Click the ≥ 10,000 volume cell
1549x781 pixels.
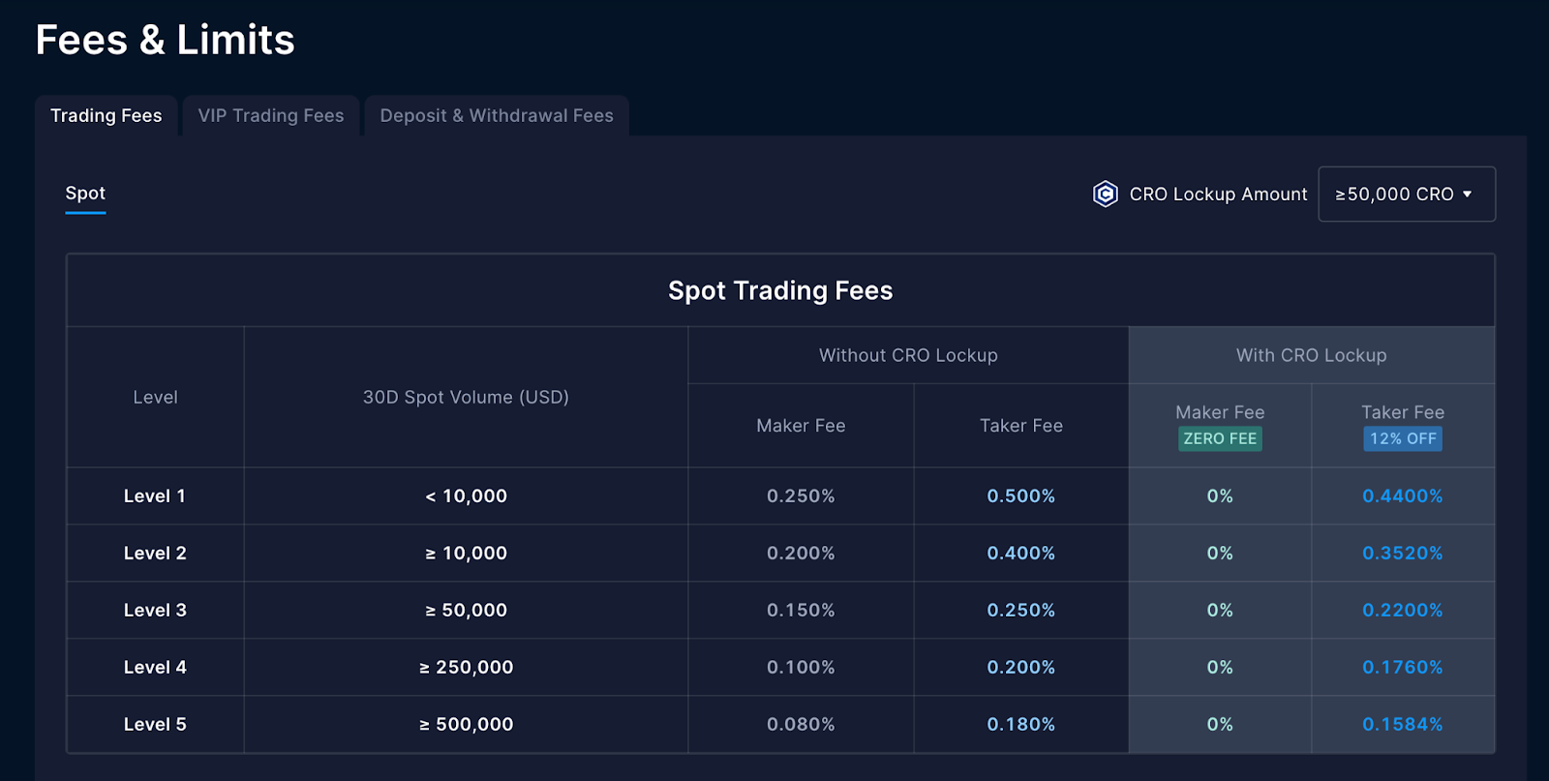click(x=466, y=554)
